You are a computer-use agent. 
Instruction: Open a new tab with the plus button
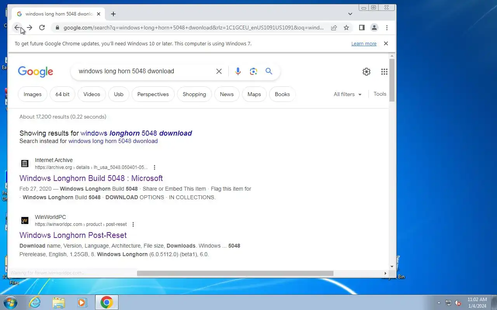pyautogui.click(x=113, y=14)
